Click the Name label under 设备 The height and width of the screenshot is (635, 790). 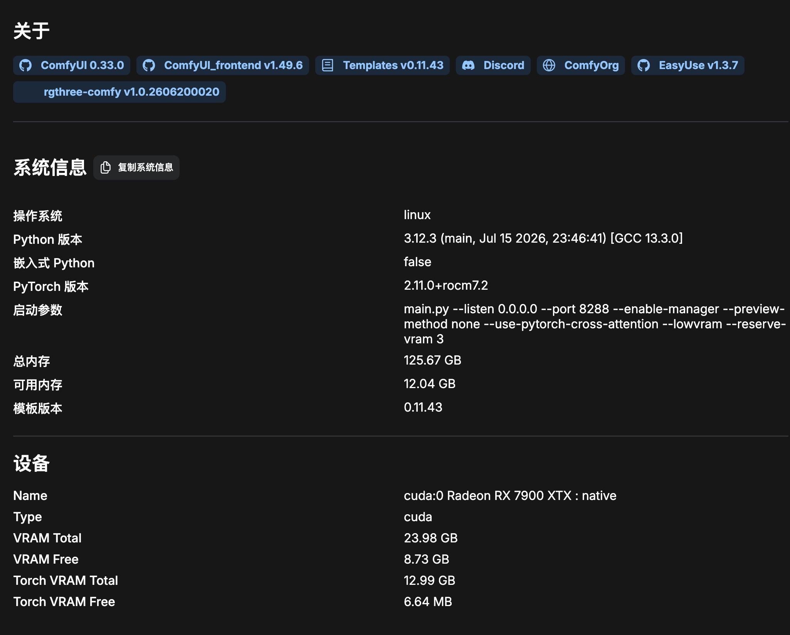(30, 496)
